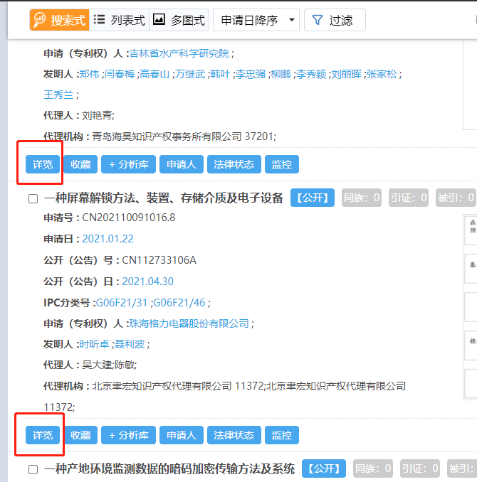477x482 pixels.
Task: Click 引证: 0 badge of 屏幕解锁 patent
Action: coord(409,198)
